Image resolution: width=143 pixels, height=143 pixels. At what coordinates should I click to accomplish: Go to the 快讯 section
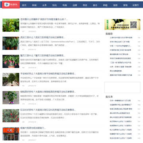pyautogui.click(x=54, y=5)
